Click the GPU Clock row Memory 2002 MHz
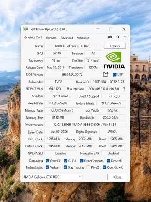151x202 pixels. coord(85,139)
